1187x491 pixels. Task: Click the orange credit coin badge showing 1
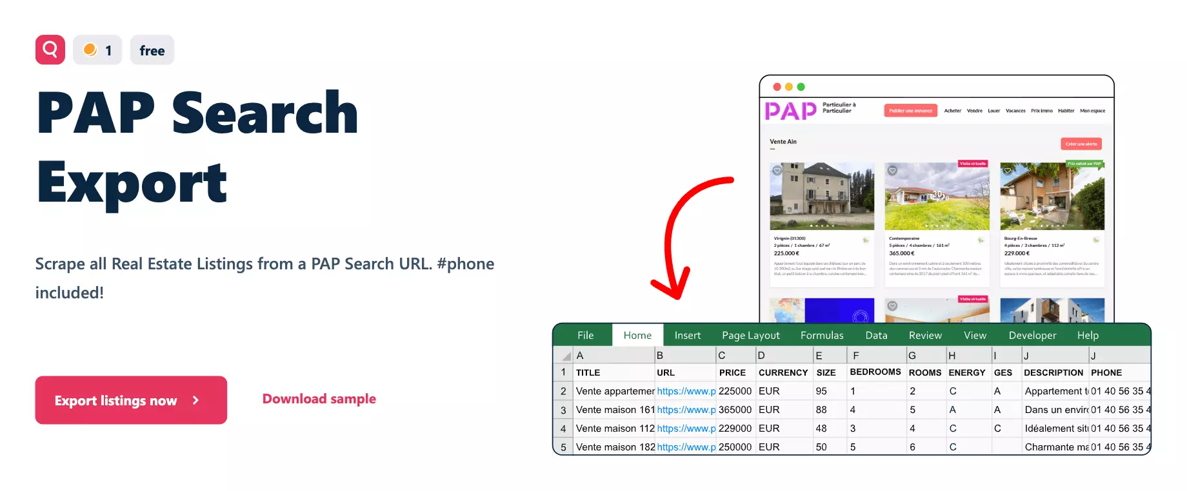(x=97, y=50)
